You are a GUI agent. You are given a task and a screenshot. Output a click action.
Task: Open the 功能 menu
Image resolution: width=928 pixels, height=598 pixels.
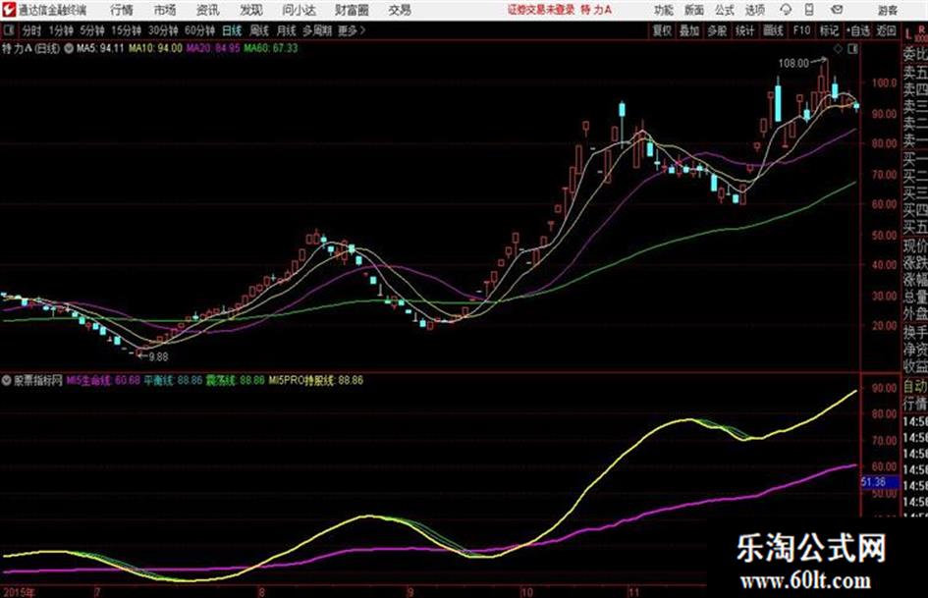point(664,10)
